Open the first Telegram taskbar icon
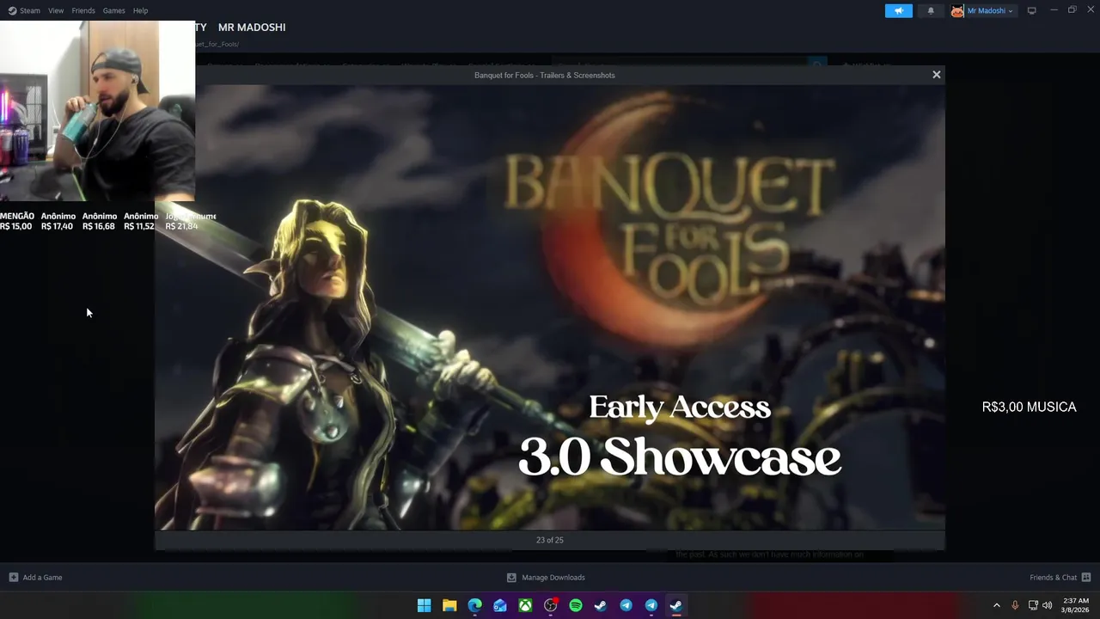This screenshot has width=1100, height=619. (626, 605)
